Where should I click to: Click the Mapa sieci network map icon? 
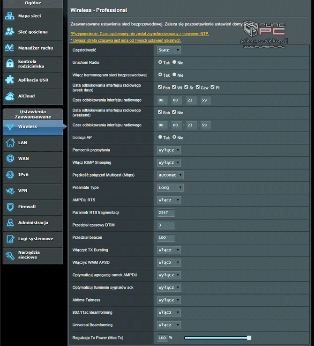pos(10,16)
